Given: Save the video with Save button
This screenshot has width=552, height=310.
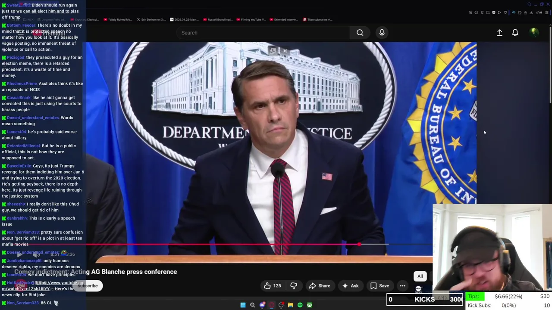Looking at the screenshot, I should pyautogui.click(x=380, y=285).
